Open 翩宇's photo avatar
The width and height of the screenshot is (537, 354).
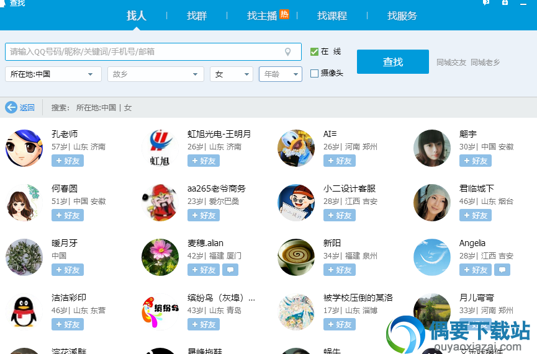point(432,148)
